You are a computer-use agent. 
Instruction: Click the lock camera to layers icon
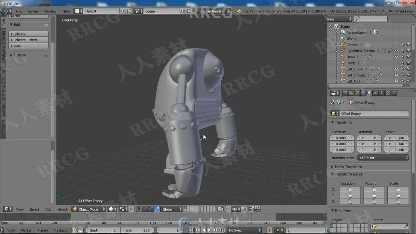(220, 209)
